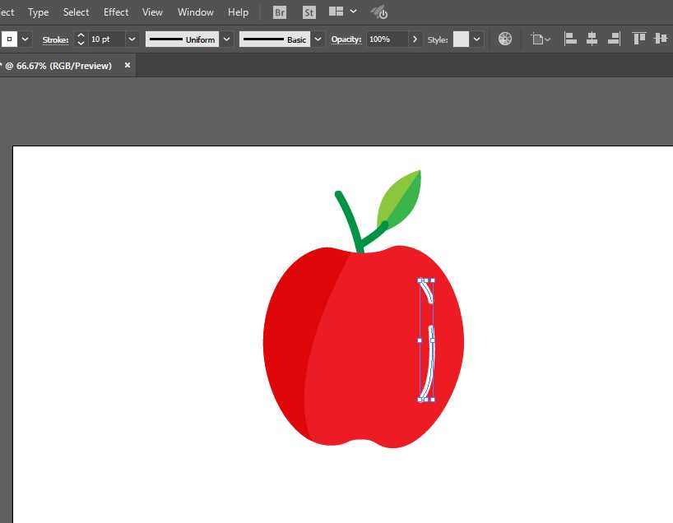The image size is (673, 523).
Task: Open the Effect menu
Action: [116, 12]
